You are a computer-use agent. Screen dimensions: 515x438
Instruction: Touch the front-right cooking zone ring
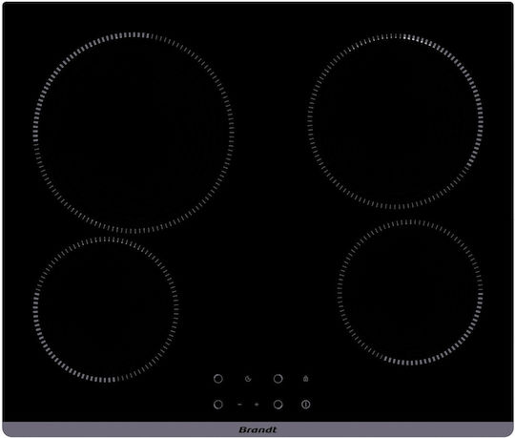click(x=410, y=292)
